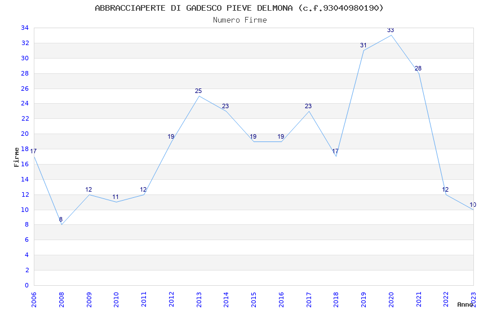Click y-axis tick label 24

[x=25, y=103]
